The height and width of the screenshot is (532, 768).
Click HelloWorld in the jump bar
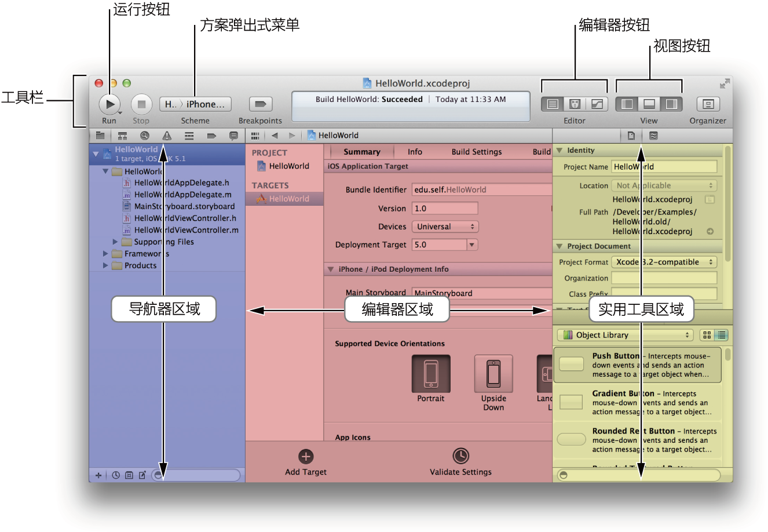pos(333,136)
